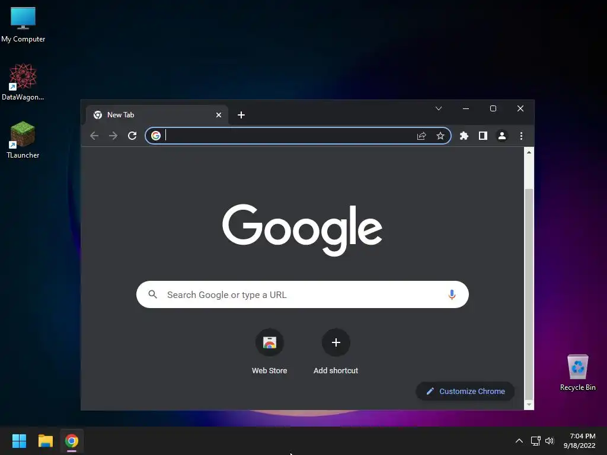Click the scrollbar up arrow
This screenshot has width=607, height=455.
[x=529, y=152]
